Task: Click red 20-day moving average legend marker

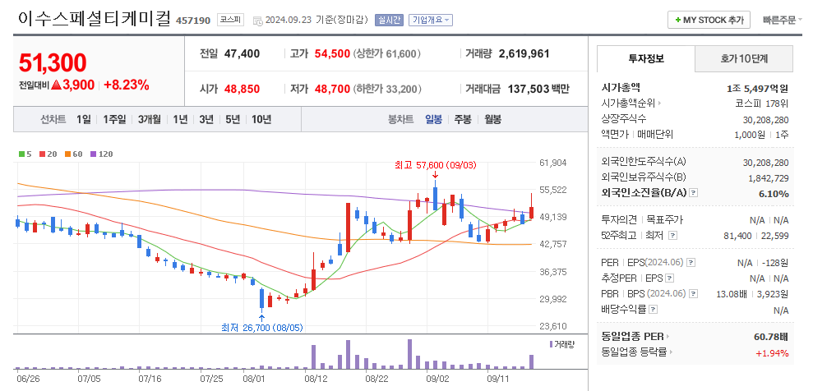Action: [41, 154]
